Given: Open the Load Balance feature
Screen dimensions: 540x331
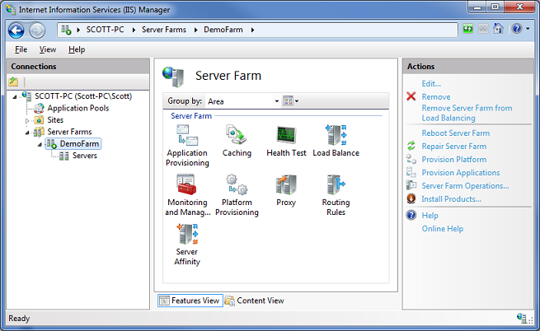Looking at the screenshot, I should (336, 141).
